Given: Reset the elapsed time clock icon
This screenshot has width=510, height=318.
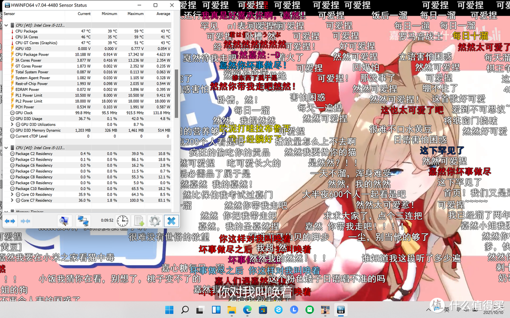Looking at the screenshot, I should point(123,221).
